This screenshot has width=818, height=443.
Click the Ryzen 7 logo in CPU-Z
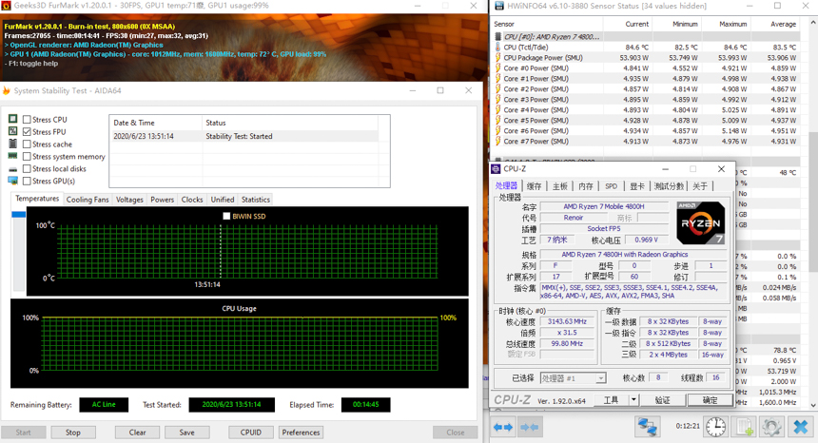click(x=700, y=222)
